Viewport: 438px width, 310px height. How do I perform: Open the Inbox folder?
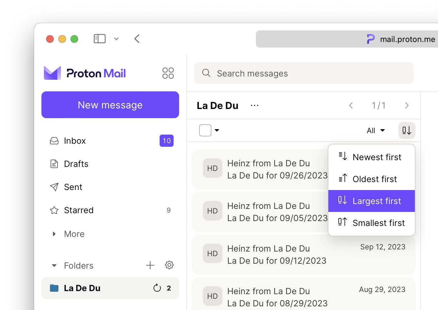point(110,141)
